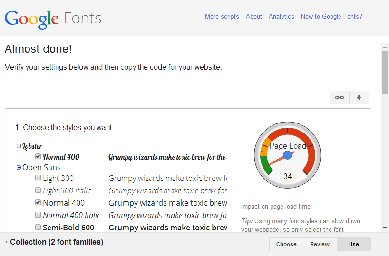Open the About link
The width and height of the screenshot is (389, 256).
(254, 16)
